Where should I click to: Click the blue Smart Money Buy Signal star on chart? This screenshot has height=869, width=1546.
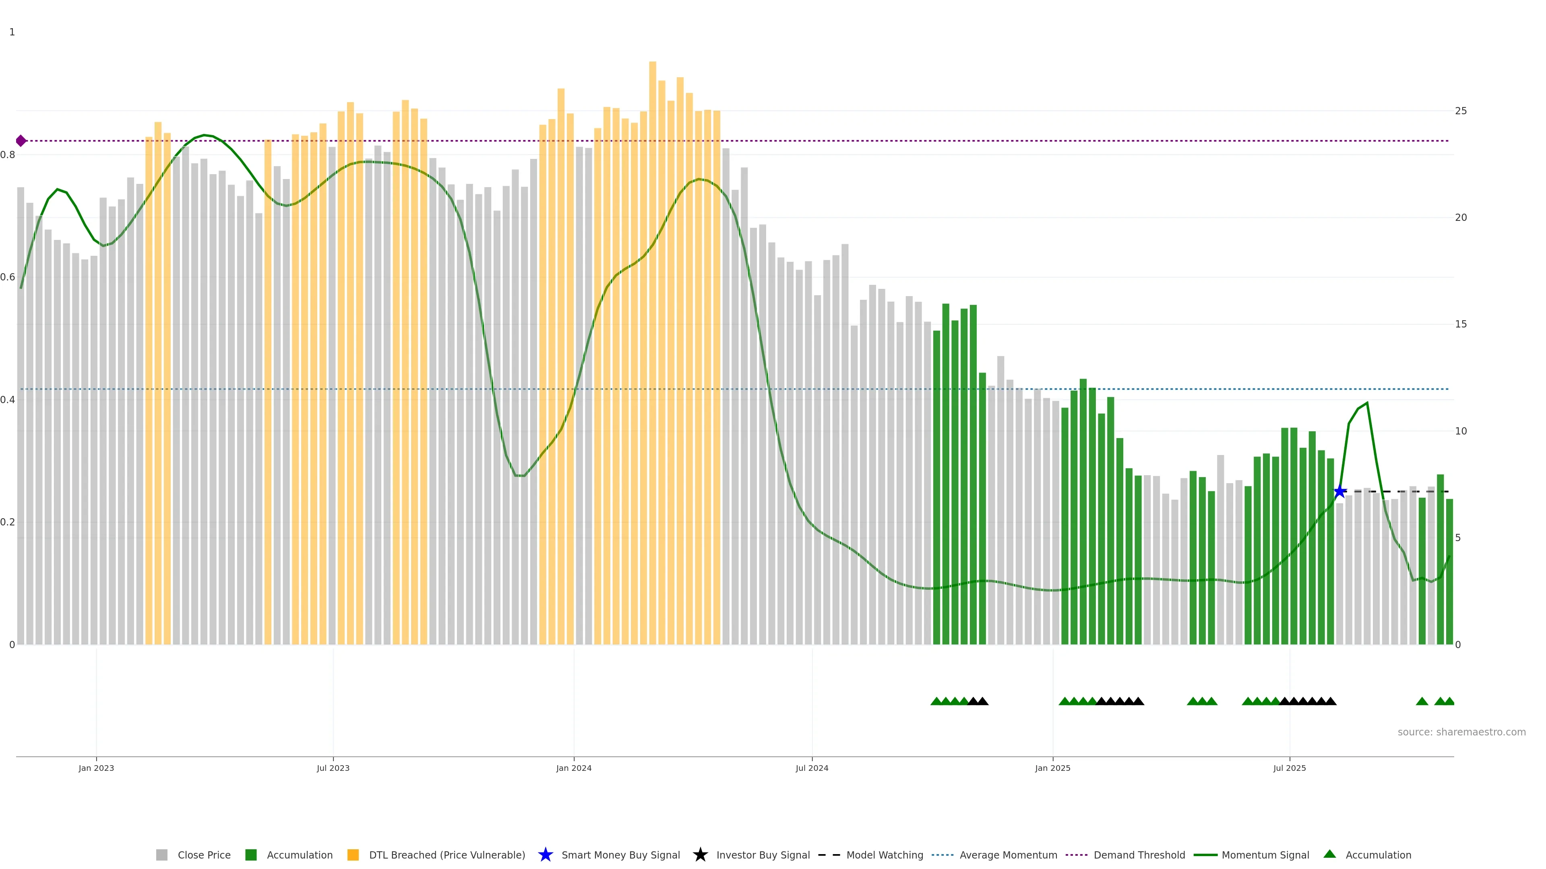pos(1339,492)
